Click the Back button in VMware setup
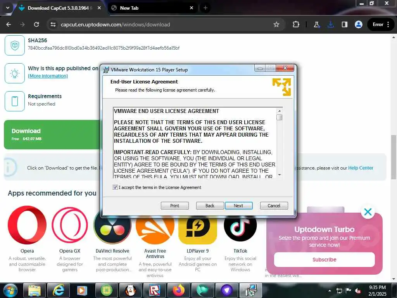 pos(210,206)
